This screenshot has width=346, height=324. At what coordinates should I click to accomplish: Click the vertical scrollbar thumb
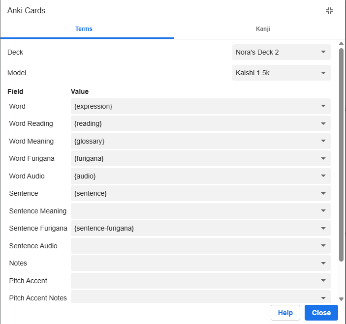(x=342, y=155)
